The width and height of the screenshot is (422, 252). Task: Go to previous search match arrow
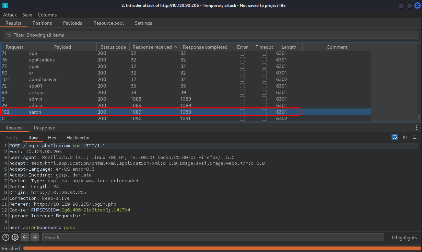point(25,237)
